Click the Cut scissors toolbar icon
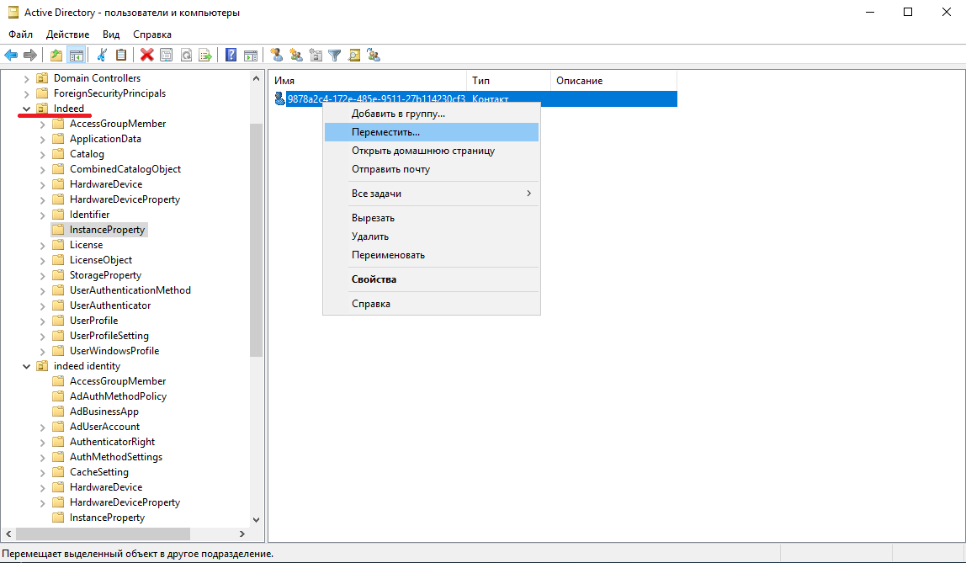 (x=102, y=56)
